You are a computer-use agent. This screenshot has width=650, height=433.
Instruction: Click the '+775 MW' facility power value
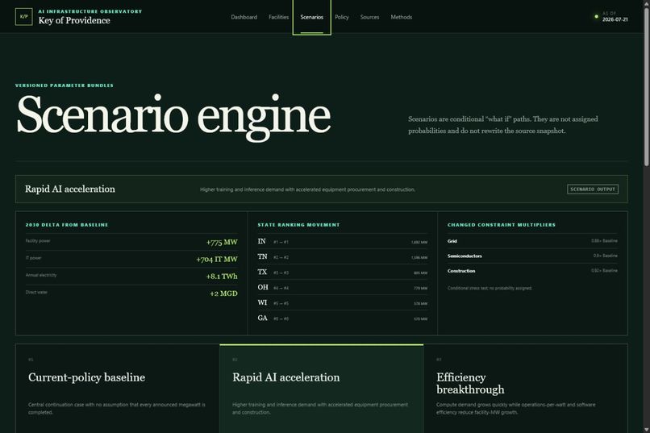click(x=222, y=242)
